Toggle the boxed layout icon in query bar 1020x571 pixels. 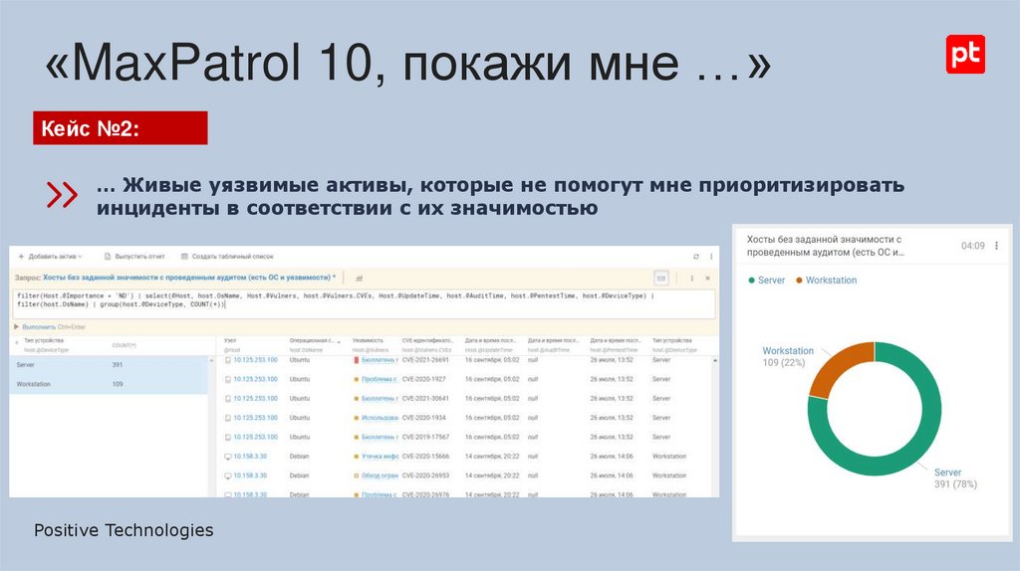(x=661, y=278)
